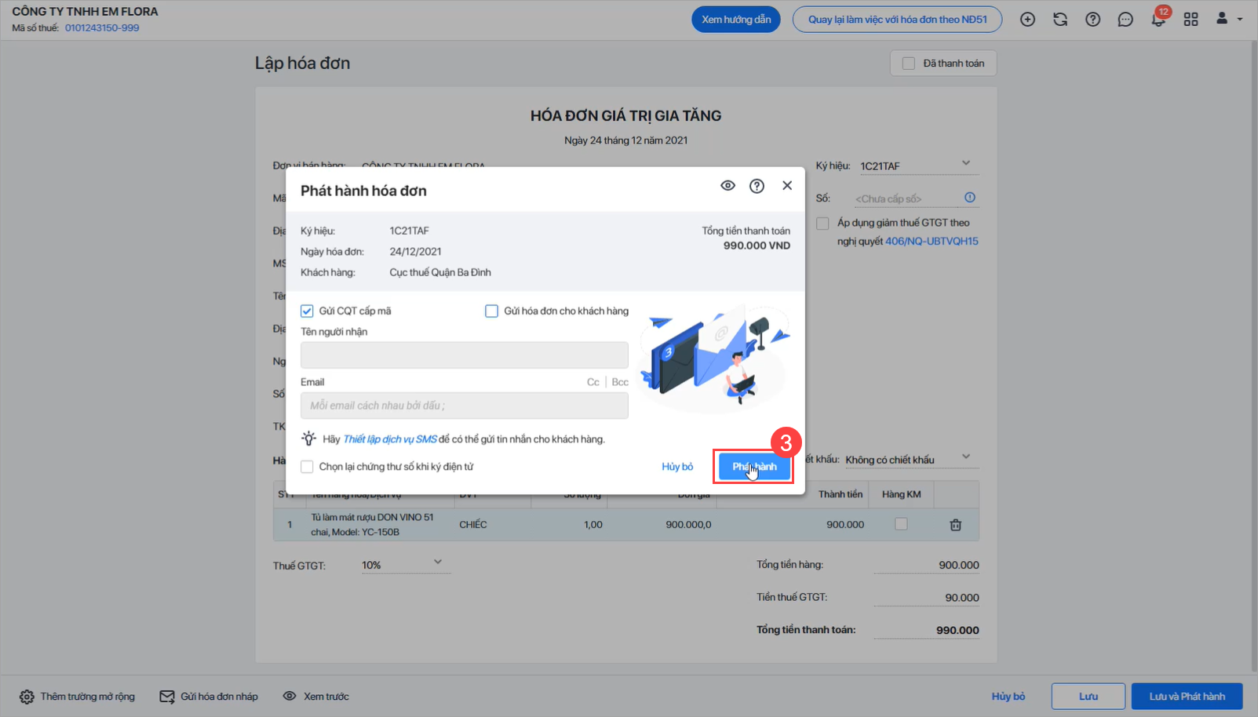This screenshot has width=1258, height=717.
Task: Delete the item row with trash icon
Action: pyautogui.click(x=955, y=525)
